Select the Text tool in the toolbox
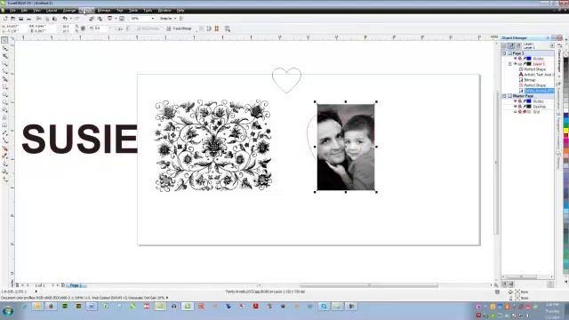Image resolution: width=569 pixels, height=320 pixels. click(4, 117)
